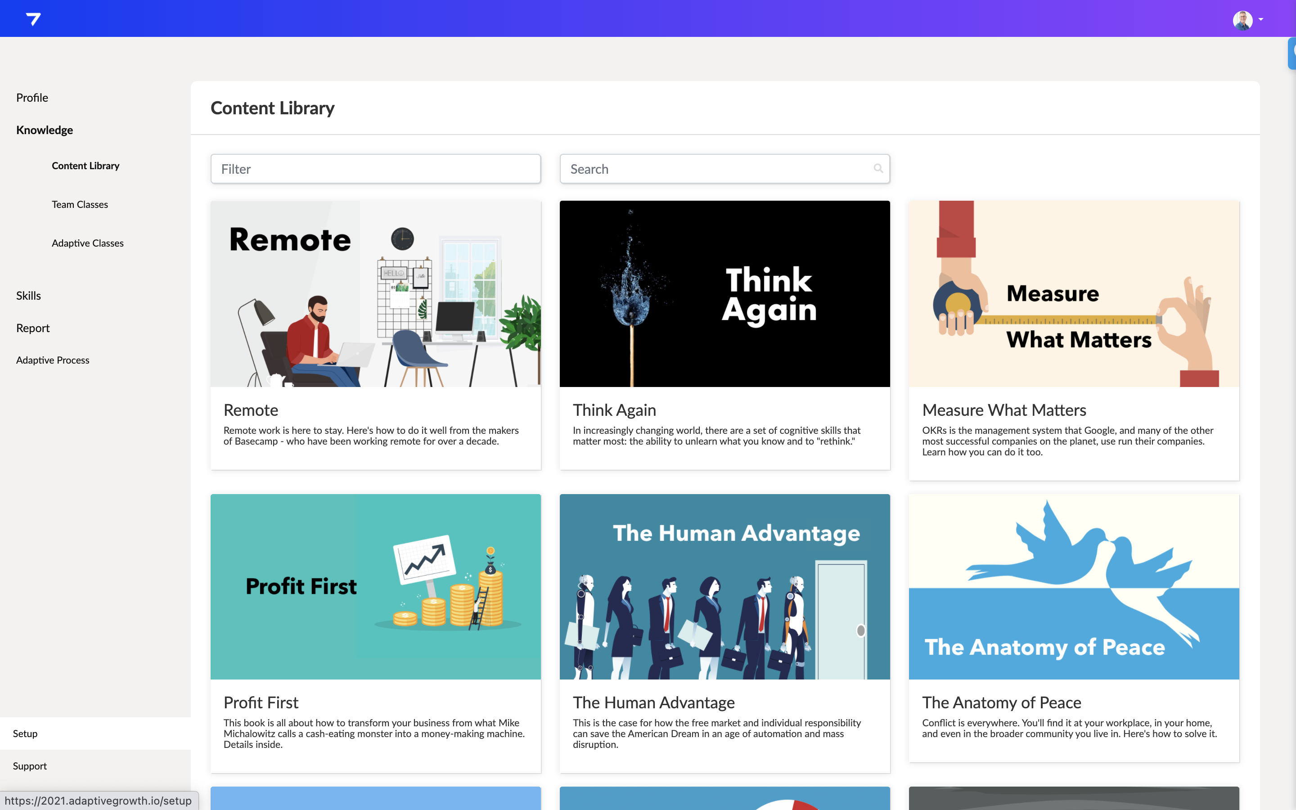1296x810 pixels.
Task: Open the Report page
Action: [33, 328]
